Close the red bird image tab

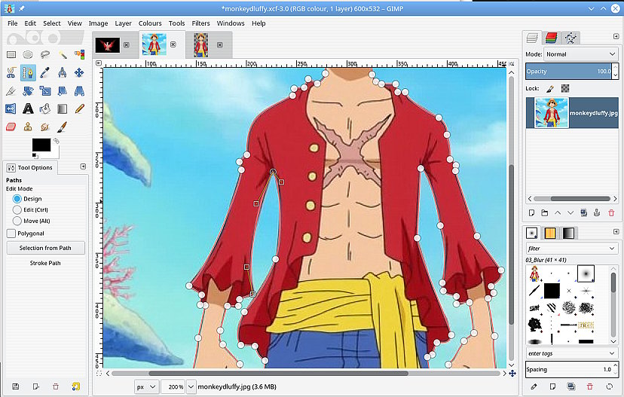[x=126, y=45]
